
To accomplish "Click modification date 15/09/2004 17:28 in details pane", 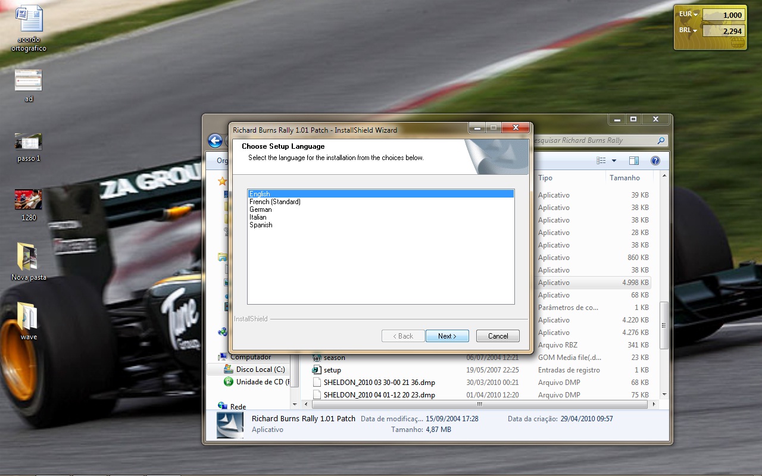I will [x=452, y=419].
